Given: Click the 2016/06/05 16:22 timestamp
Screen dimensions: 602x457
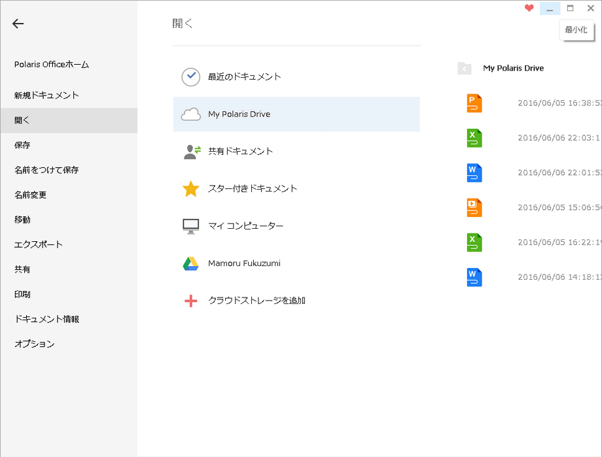Looking at the screenshot, I should (559, 243).
